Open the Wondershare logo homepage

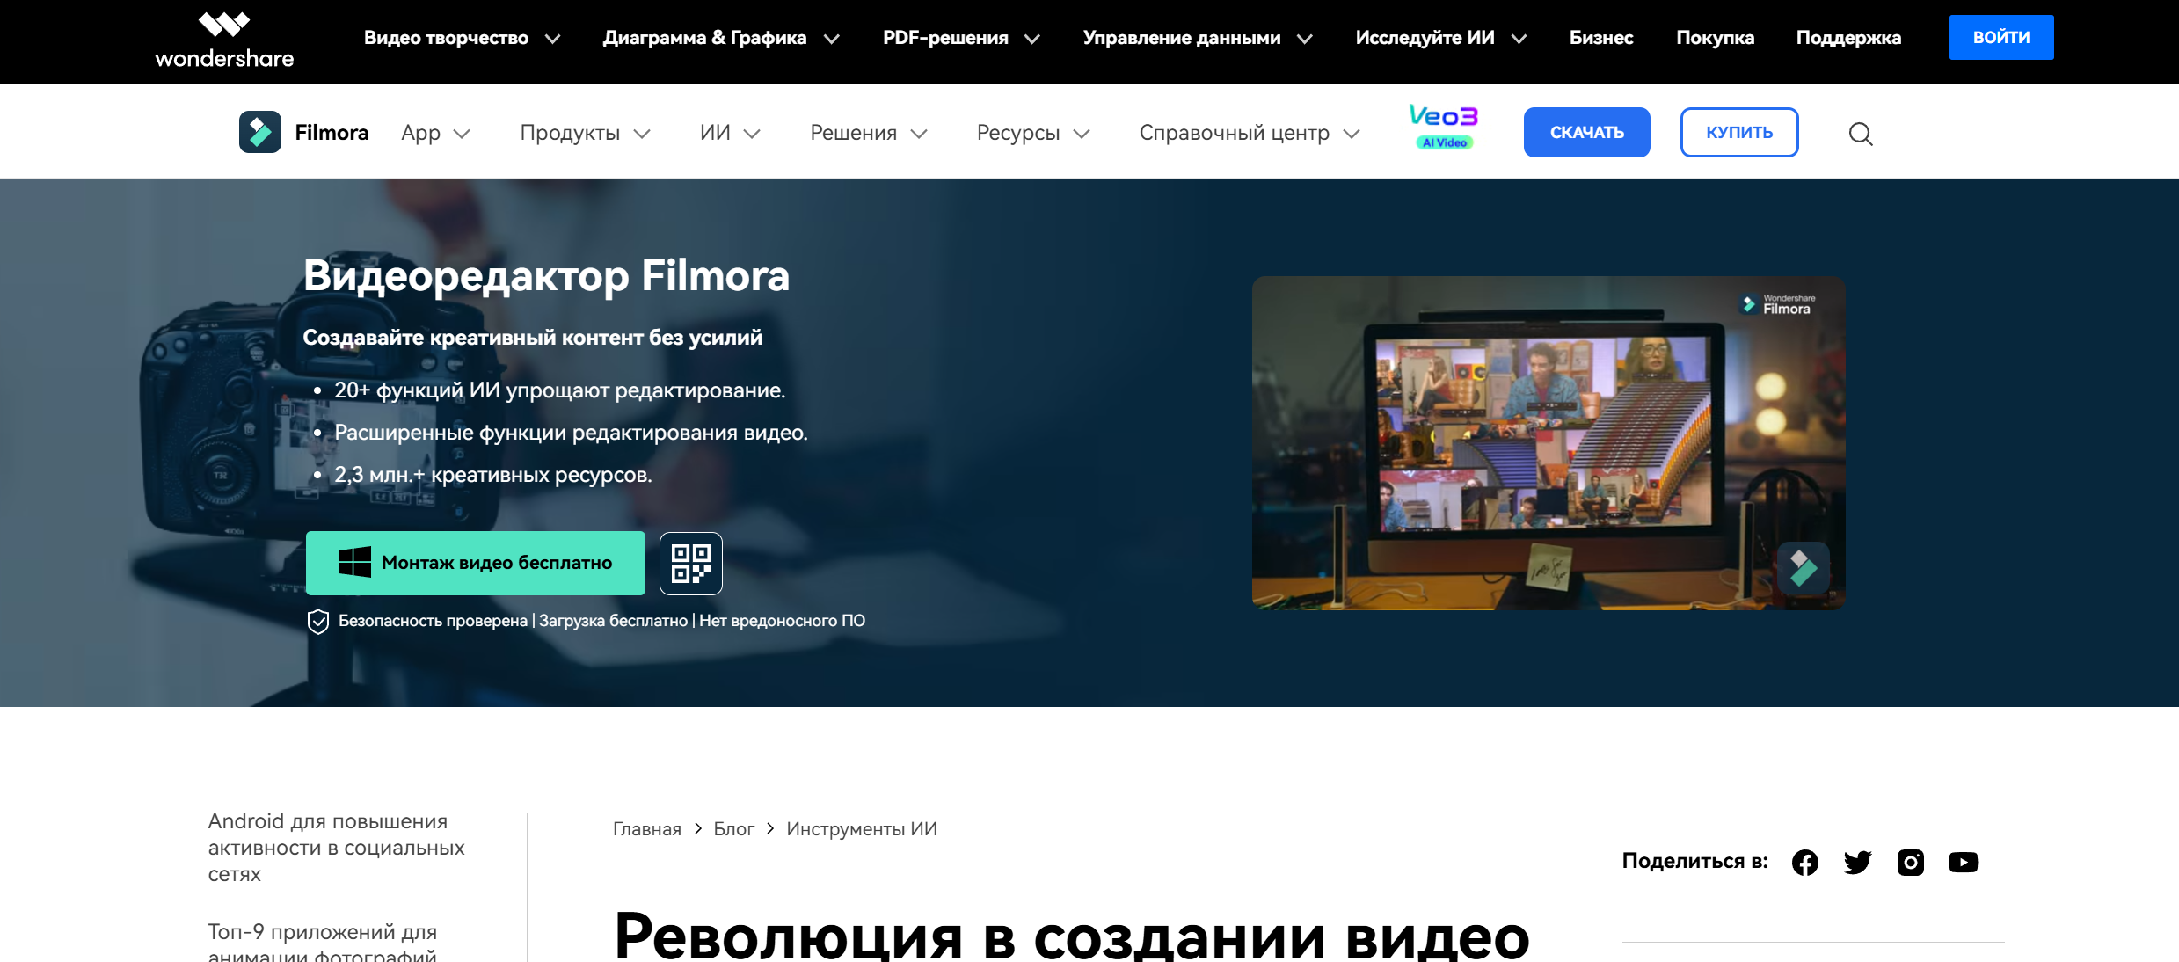click(224, 41)
